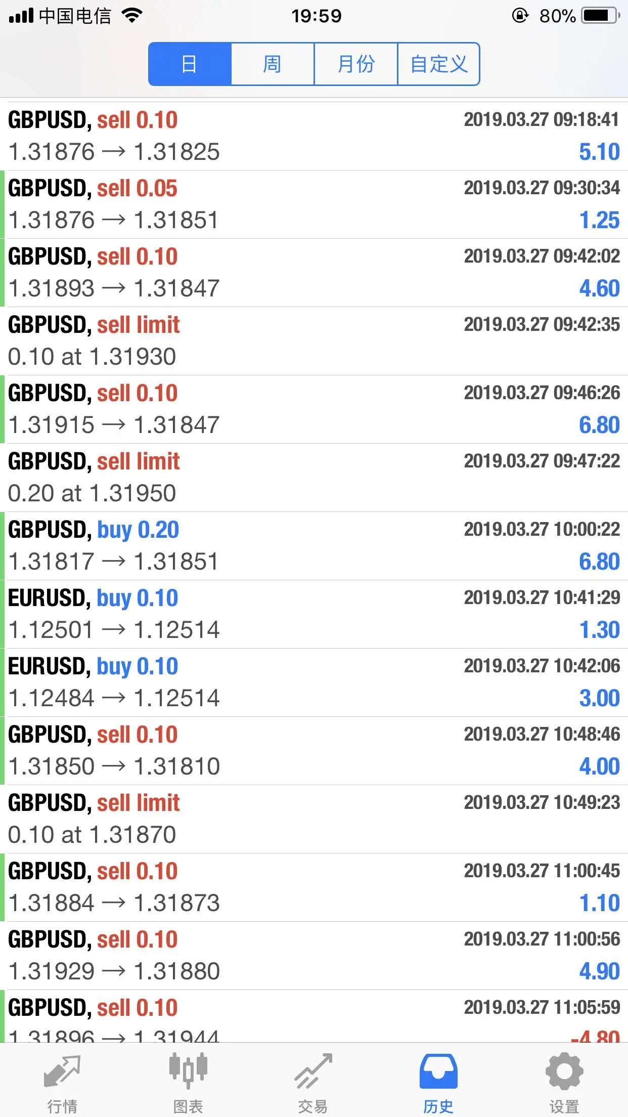
Task: Switch to the 周 week period
Action: [x=273, y=64]
